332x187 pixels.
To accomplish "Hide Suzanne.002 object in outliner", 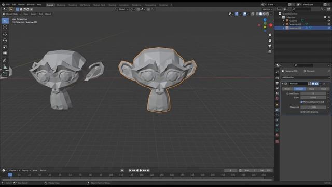I will click(x=329, y=28).
